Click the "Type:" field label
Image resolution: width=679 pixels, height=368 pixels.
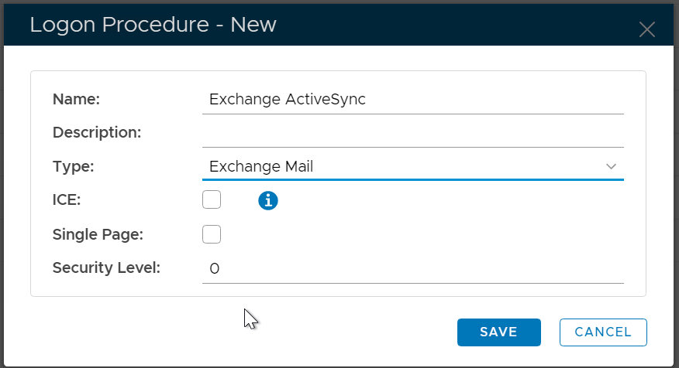click(73, 166)
